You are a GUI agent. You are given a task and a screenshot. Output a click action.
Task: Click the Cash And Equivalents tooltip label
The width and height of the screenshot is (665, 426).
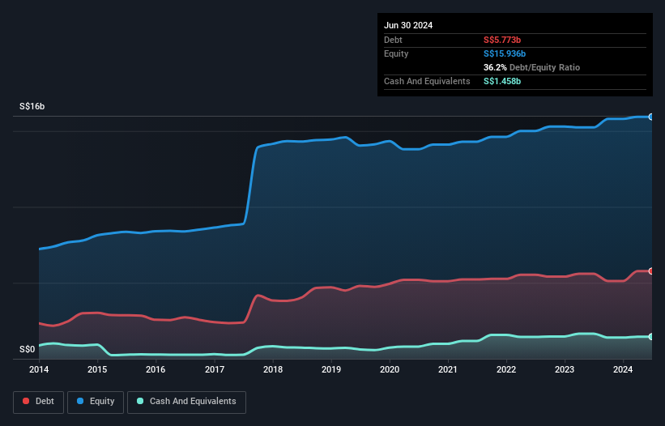click(x=427, y=81)
